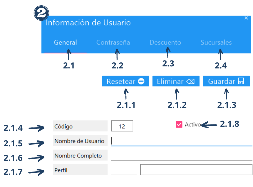Screen dimensions: 253x187
Task: Click into the Nombre de Usuario input
Action: click(182, 141)
